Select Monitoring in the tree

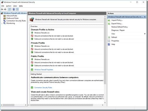(11, 23)
